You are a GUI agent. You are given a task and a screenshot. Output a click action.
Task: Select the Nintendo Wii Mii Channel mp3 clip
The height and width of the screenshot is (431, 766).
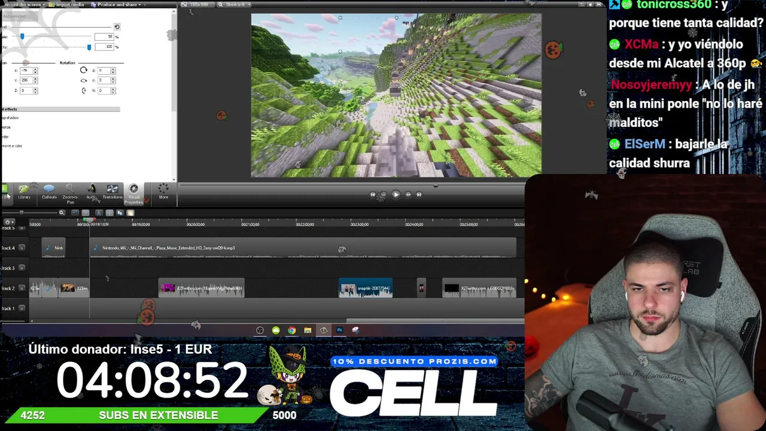pyautogui.click(x=303, y=248)
